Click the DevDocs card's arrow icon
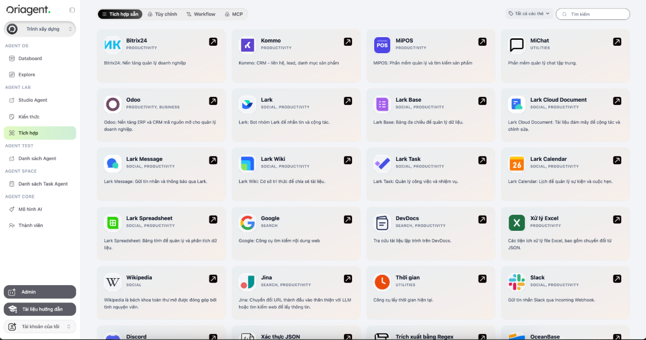The image size is (646, 340). [x=482, y=219]
